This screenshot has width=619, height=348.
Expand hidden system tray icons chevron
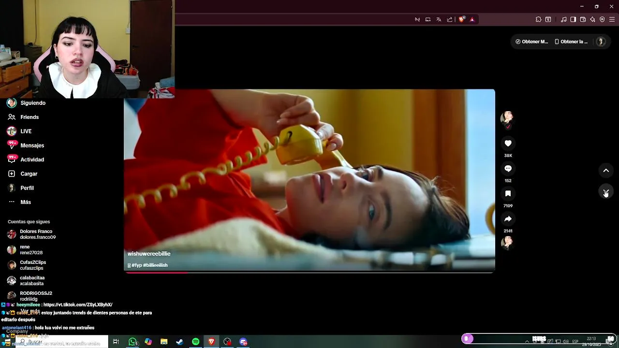(527, 342)
